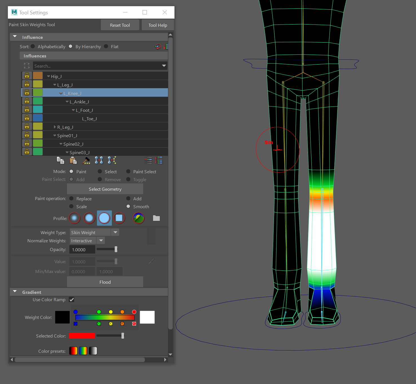Click the Weight Hammer tool icon
The width and height of the screenshot is (416, 384).
pyautogui.click(x=86, y=160)
